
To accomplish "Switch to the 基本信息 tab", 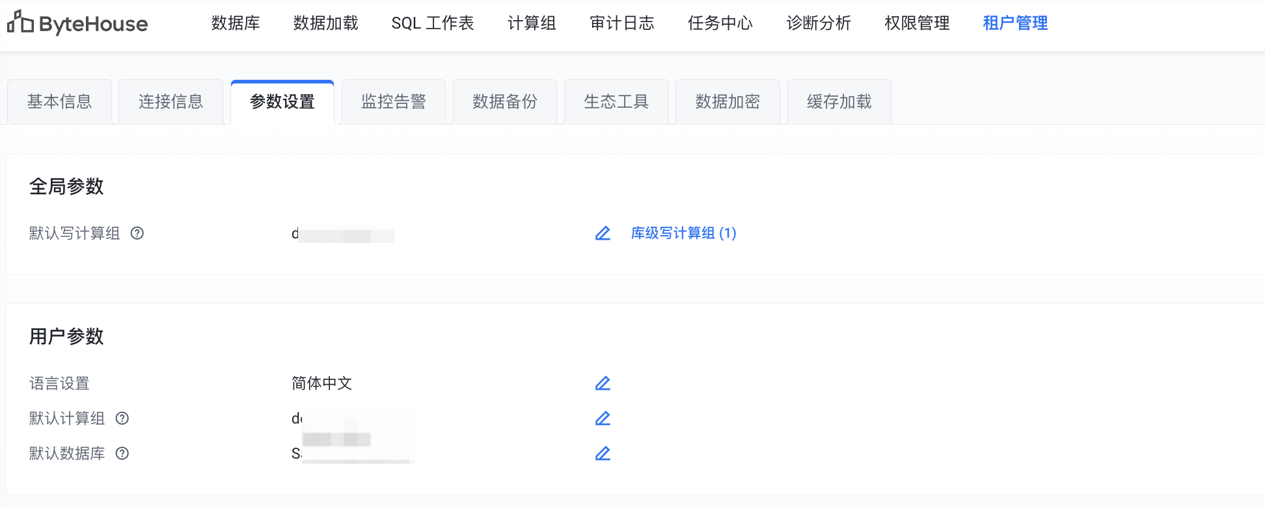I will point(59,102).
